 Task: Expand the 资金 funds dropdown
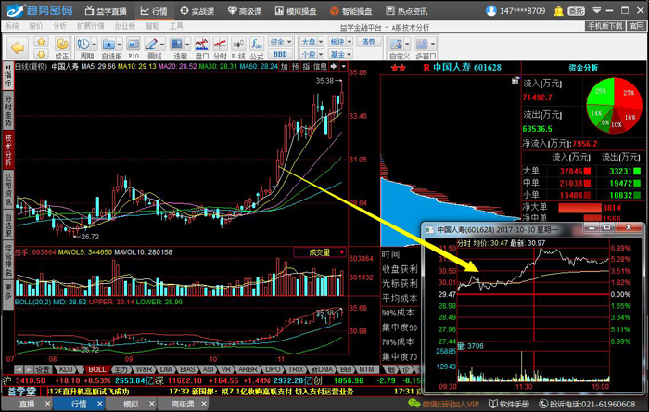coord(279,42)
